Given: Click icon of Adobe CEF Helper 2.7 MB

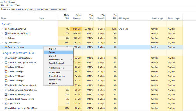Looking at the screenshot, I should tap(6, 81).
